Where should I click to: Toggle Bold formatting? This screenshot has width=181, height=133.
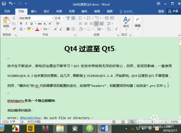(21, 23)
